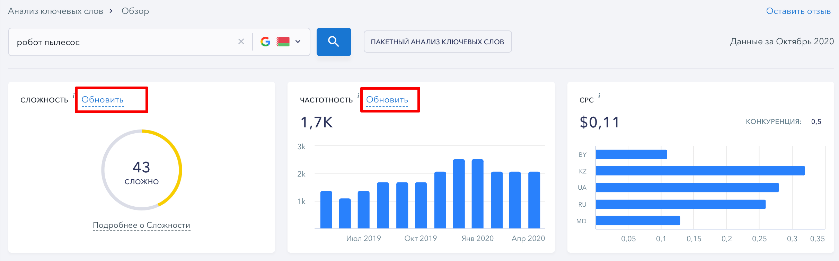Click the Обзор breadcrumb item
The width and height of the screenshot is (839, 261).
coord(135,11)
